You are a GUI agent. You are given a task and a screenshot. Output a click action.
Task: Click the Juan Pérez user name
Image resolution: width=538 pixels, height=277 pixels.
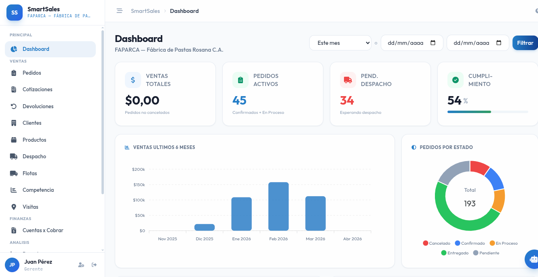coord(38,262)
